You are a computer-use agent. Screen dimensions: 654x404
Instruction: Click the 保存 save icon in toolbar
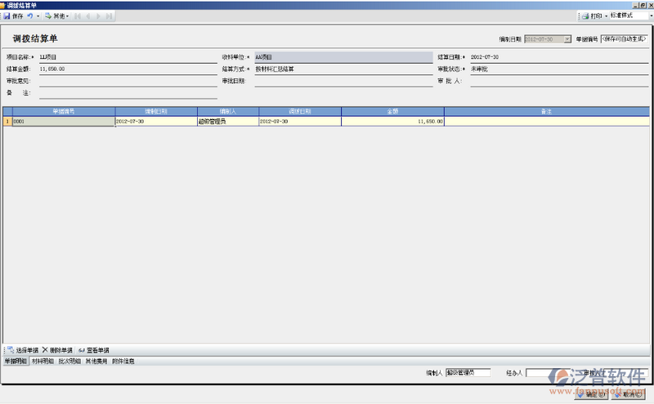(x=7, y=16)
